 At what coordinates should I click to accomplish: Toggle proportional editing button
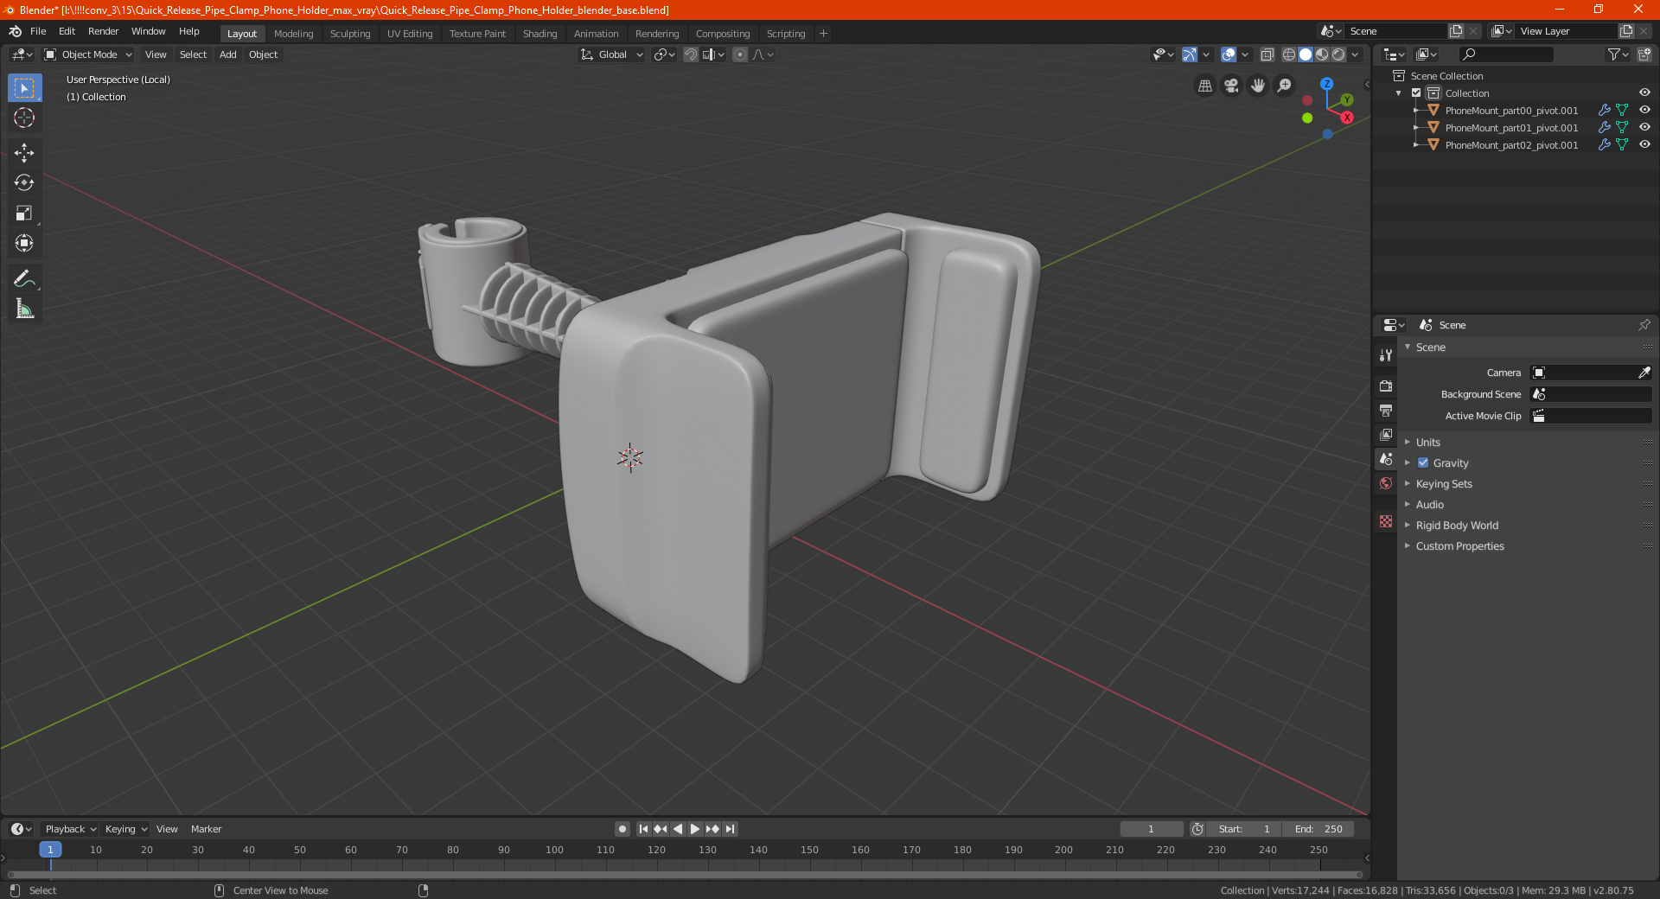740,54
